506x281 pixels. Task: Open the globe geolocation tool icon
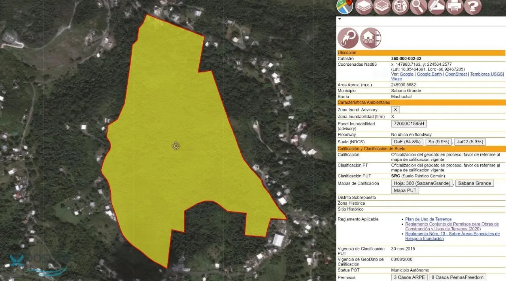(400, 6)
